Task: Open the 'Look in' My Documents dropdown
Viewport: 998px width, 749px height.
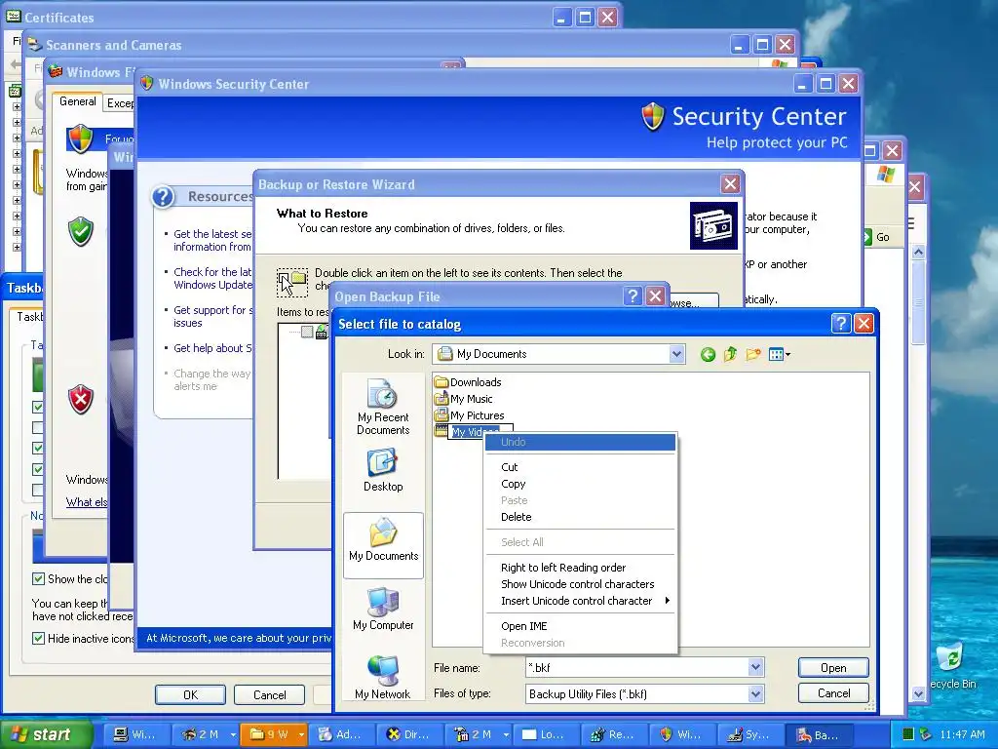Action: 676,354
